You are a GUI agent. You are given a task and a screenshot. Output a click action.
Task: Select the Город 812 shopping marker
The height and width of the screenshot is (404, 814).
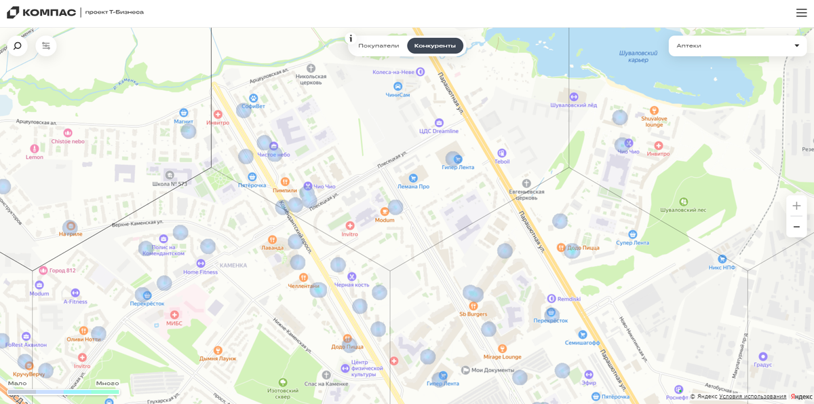43,270
